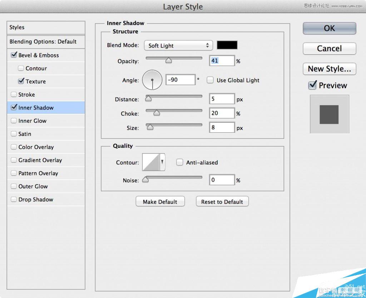Image resolution: width=366 pixels, height=298 pixels.
Task: Click the Contour curve thumbnail
Action: coord(151,162)
